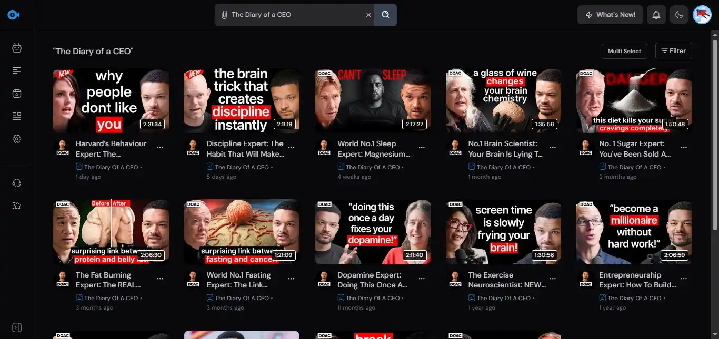
Task: Open the settings gear in left sidebar
Action: pos(17,139)
